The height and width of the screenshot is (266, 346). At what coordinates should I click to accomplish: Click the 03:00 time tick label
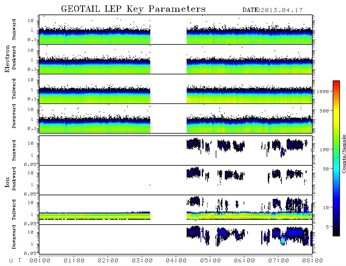tap(142, 261)
